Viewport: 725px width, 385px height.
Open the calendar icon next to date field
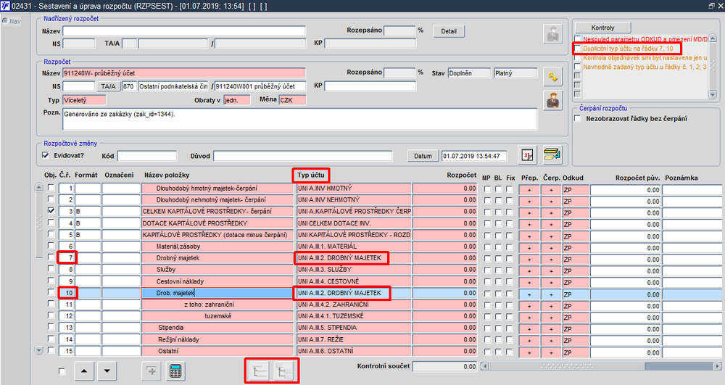tap(528, 155)
